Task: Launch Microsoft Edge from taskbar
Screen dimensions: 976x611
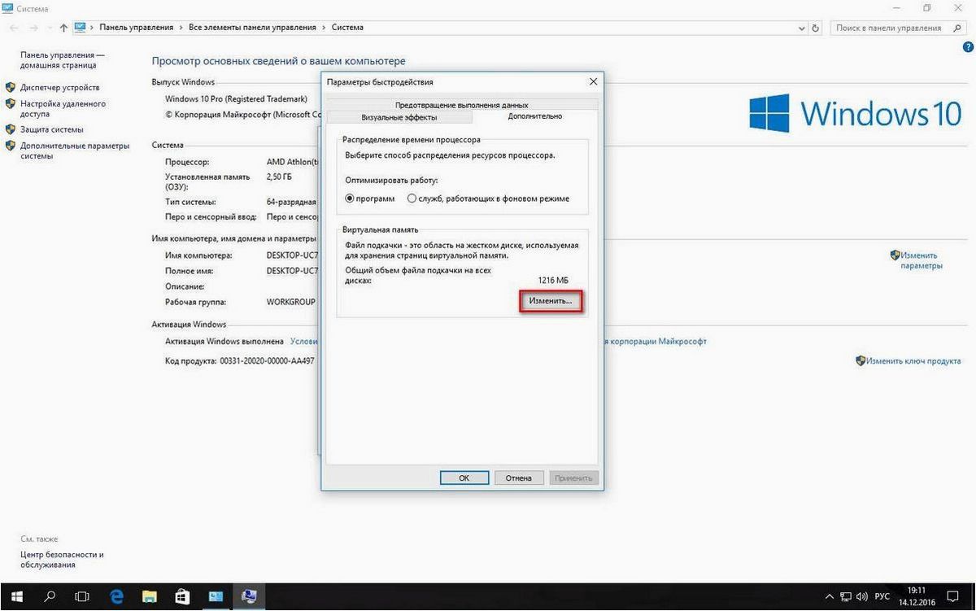Action: 116,597
